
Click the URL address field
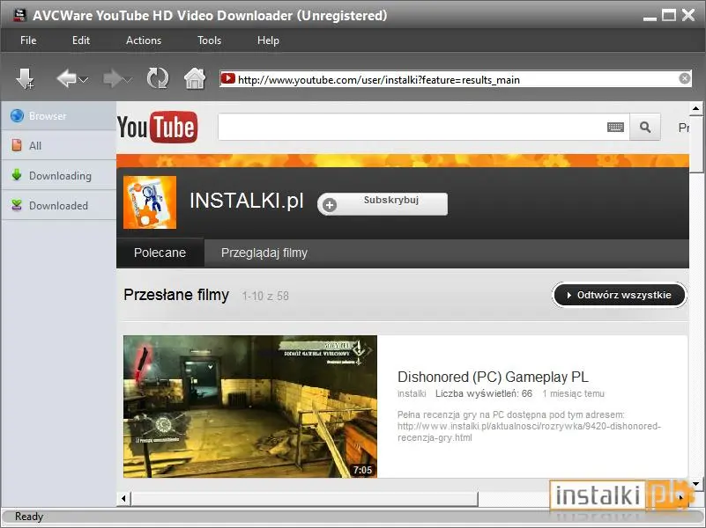click(x=456, y=79)
